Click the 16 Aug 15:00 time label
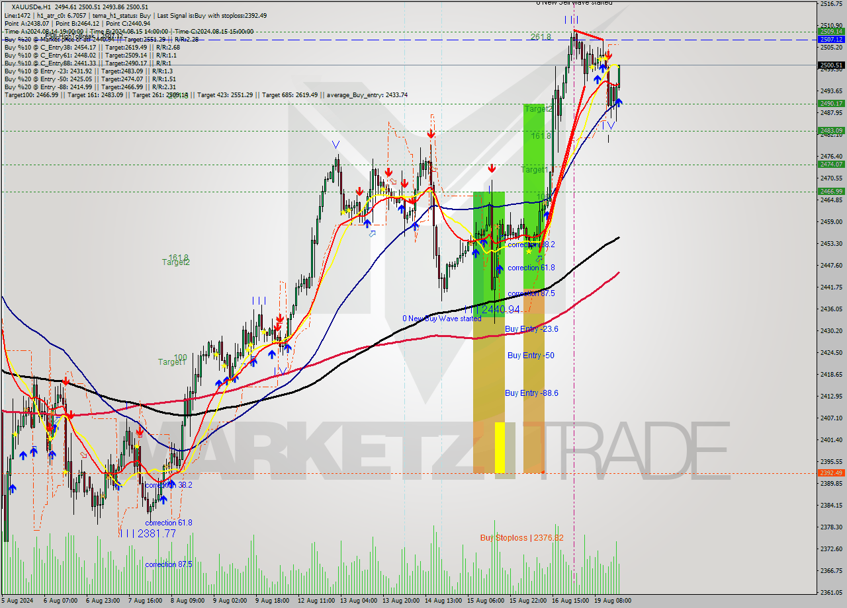Image resolution: width=847 pixels, height=608 pixels. tap(571, 601)
